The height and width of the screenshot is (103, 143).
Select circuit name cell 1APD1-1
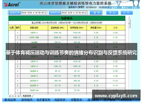34,33
